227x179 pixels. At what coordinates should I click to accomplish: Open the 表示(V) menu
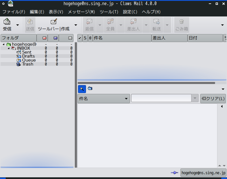[x=56, y=12]
